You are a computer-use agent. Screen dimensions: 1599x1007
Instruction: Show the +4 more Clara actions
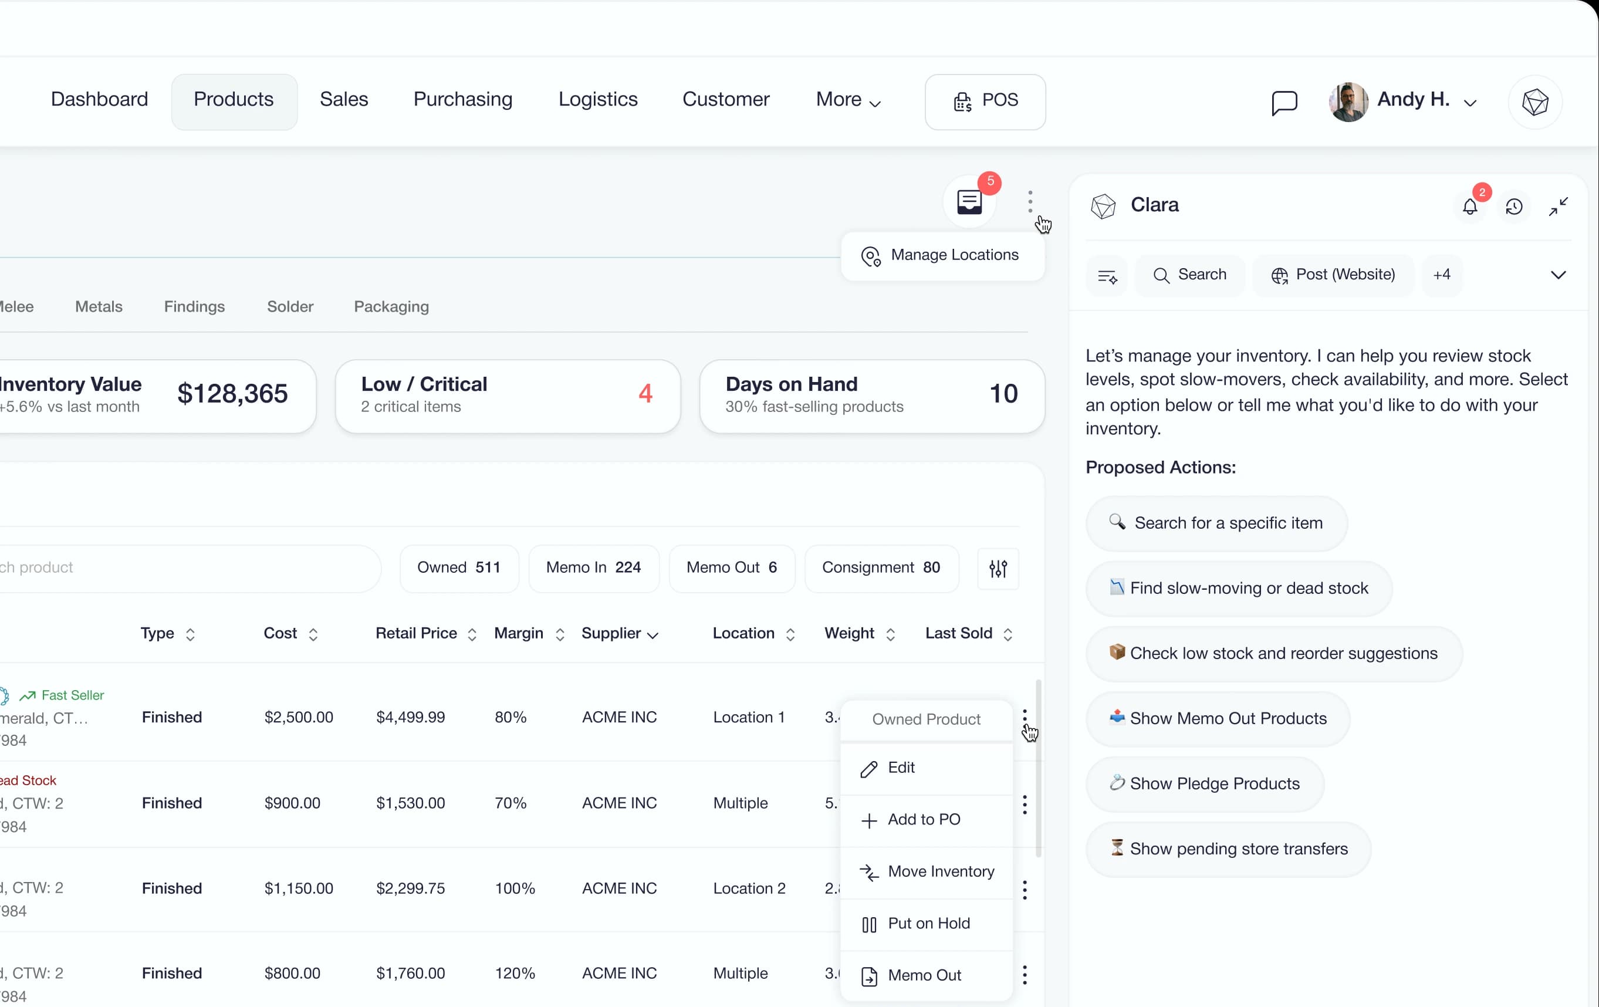(1442, 275)
